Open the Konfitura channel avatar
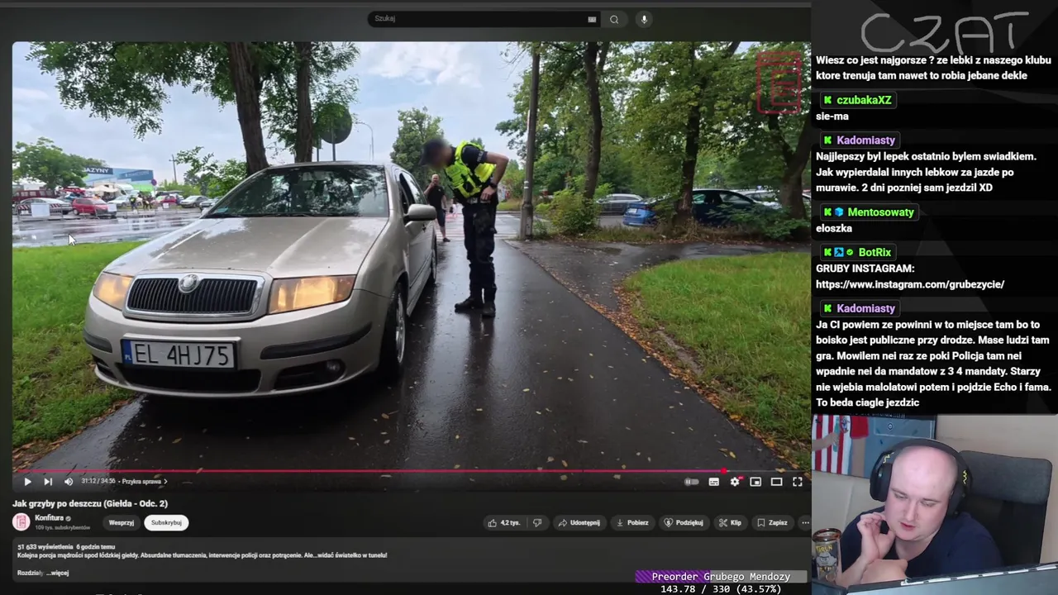This screenshot has width=1058, height=595. tap(21, 522)
